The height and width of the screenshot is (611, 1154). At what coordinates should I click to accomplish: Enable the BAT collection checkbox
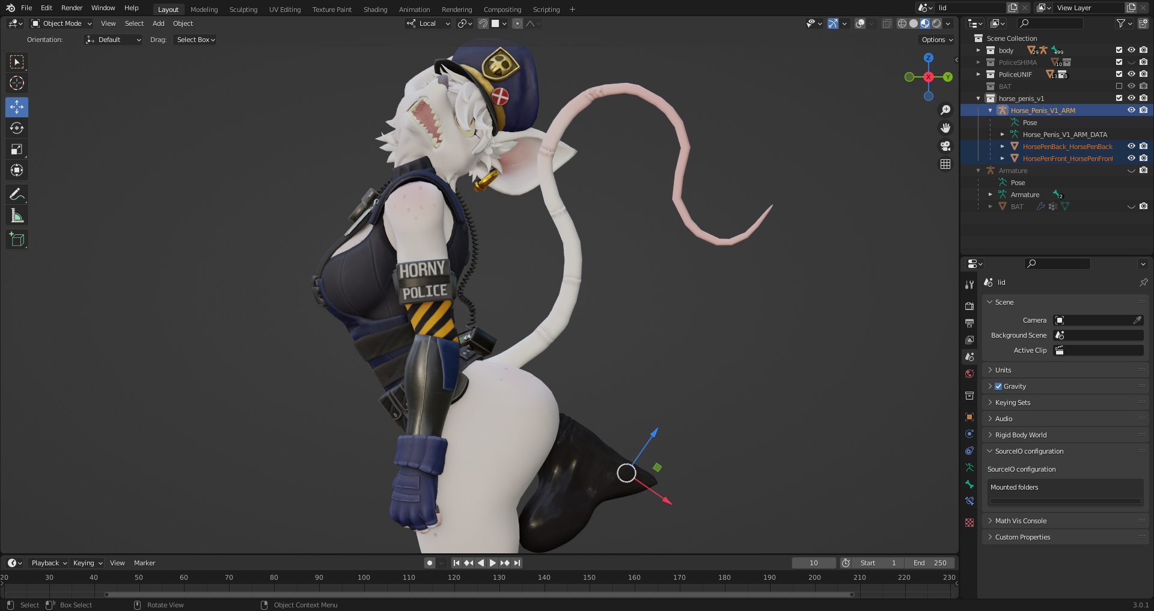[x=1119, y=87]
